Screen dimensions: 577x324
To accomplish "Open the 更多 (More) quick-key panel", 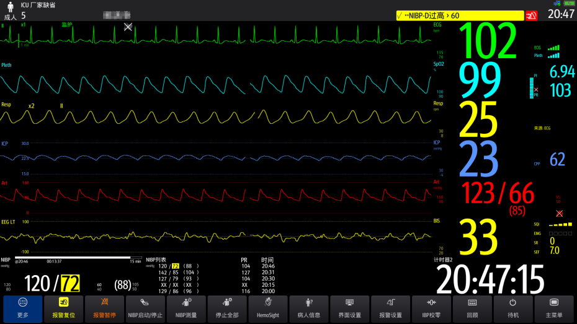I will point(23,309).
